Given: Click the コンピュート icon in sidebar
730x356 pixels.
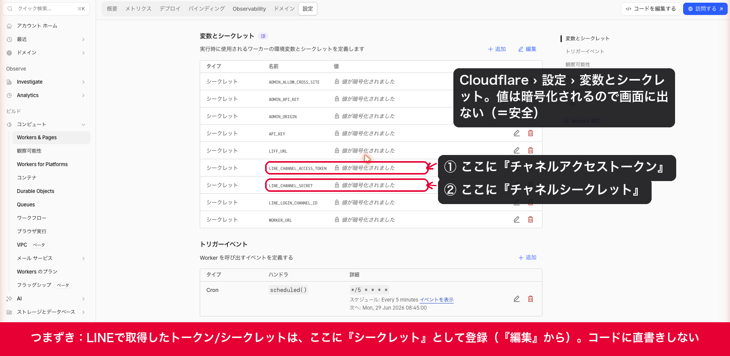Looking at the screenshot, I should point(10,124).
